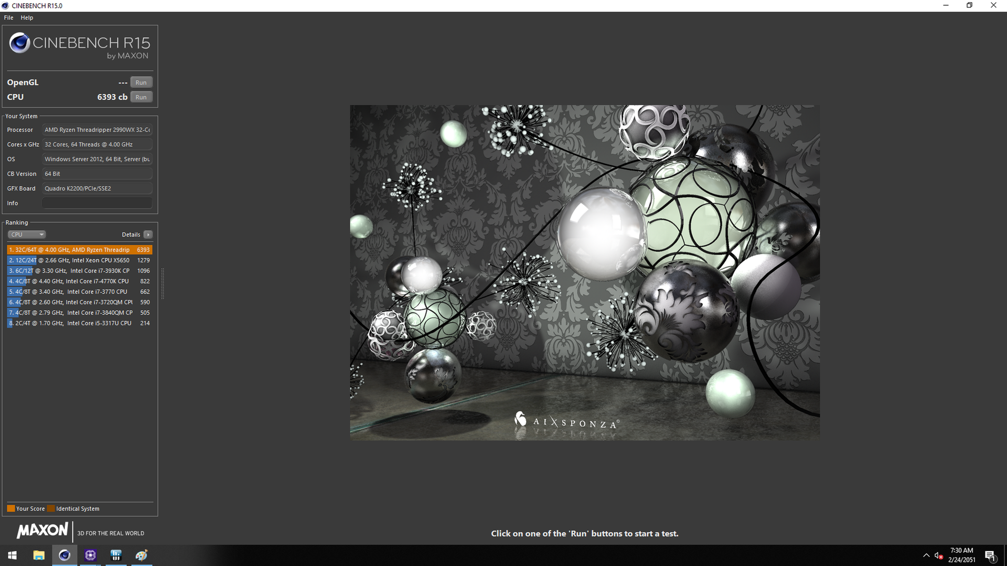
Task: Run the OpenGL benchmark test
Action: [141, 82]
